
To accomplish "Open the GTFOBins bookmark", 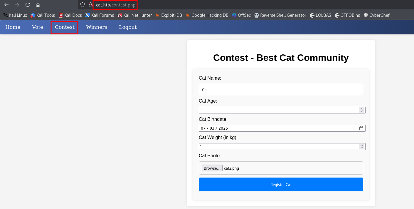I will click(347, 15).
